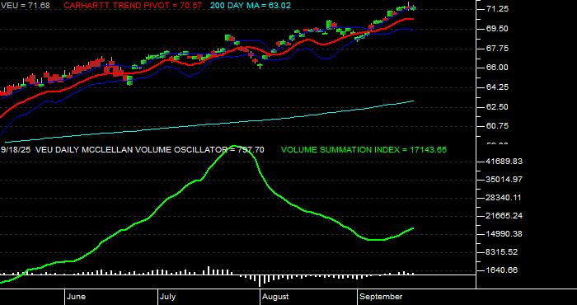Click the 62.50 price axis value
Viewport: 577px width, 305px height.
(497, 106)
